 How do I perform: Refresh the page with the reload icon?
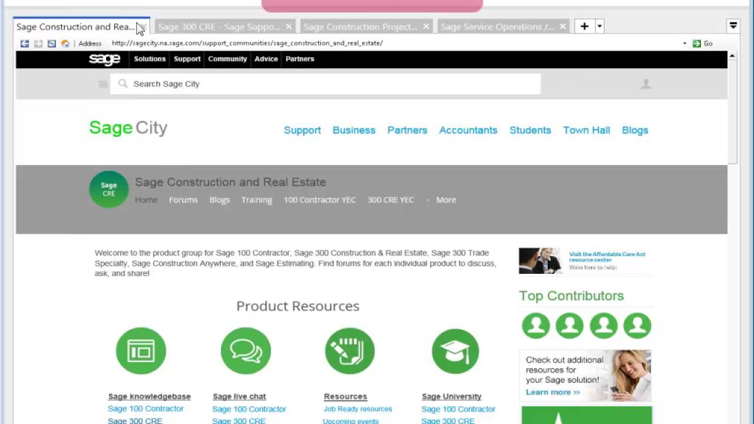pos(52,44)
